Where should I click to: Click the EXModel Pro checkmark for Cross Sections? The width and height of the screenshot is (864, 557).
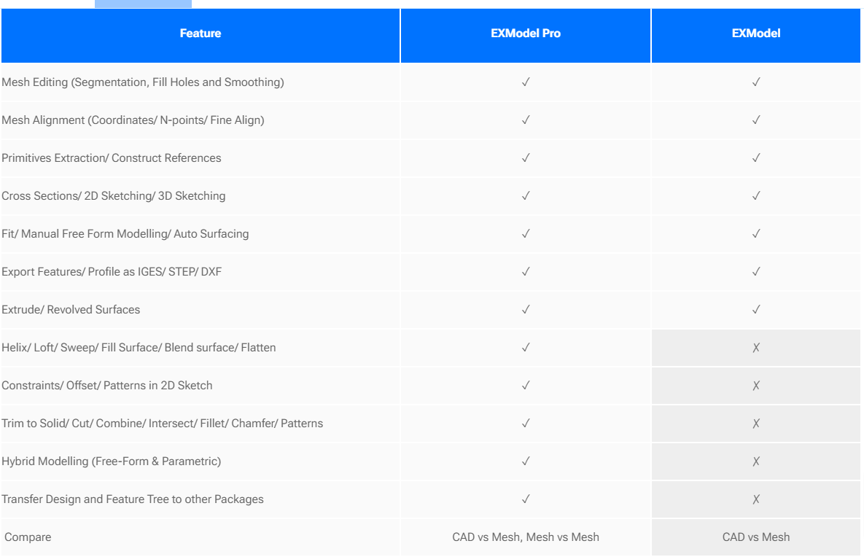[526, 196]
